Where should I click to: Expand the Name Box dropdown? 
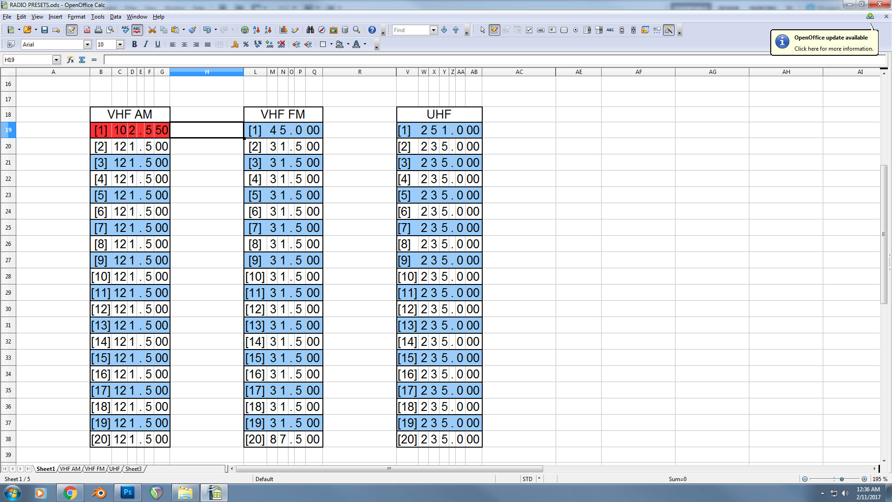[56, 59]
